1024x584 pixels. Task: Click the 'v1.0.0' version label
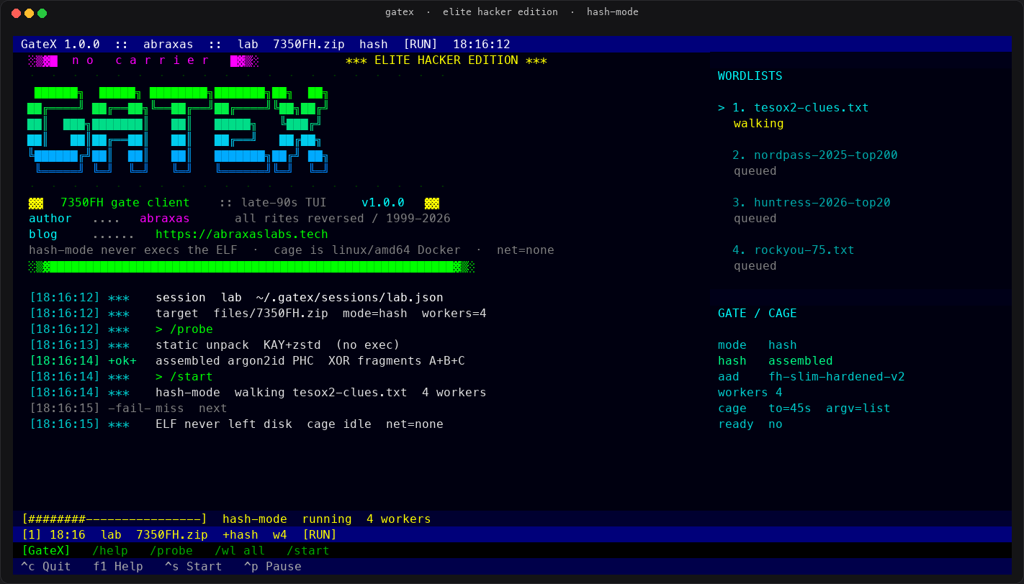point(383,203)
